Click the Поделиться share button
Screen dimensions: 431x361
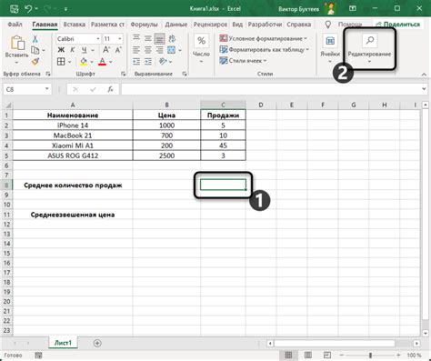(397, 25)
